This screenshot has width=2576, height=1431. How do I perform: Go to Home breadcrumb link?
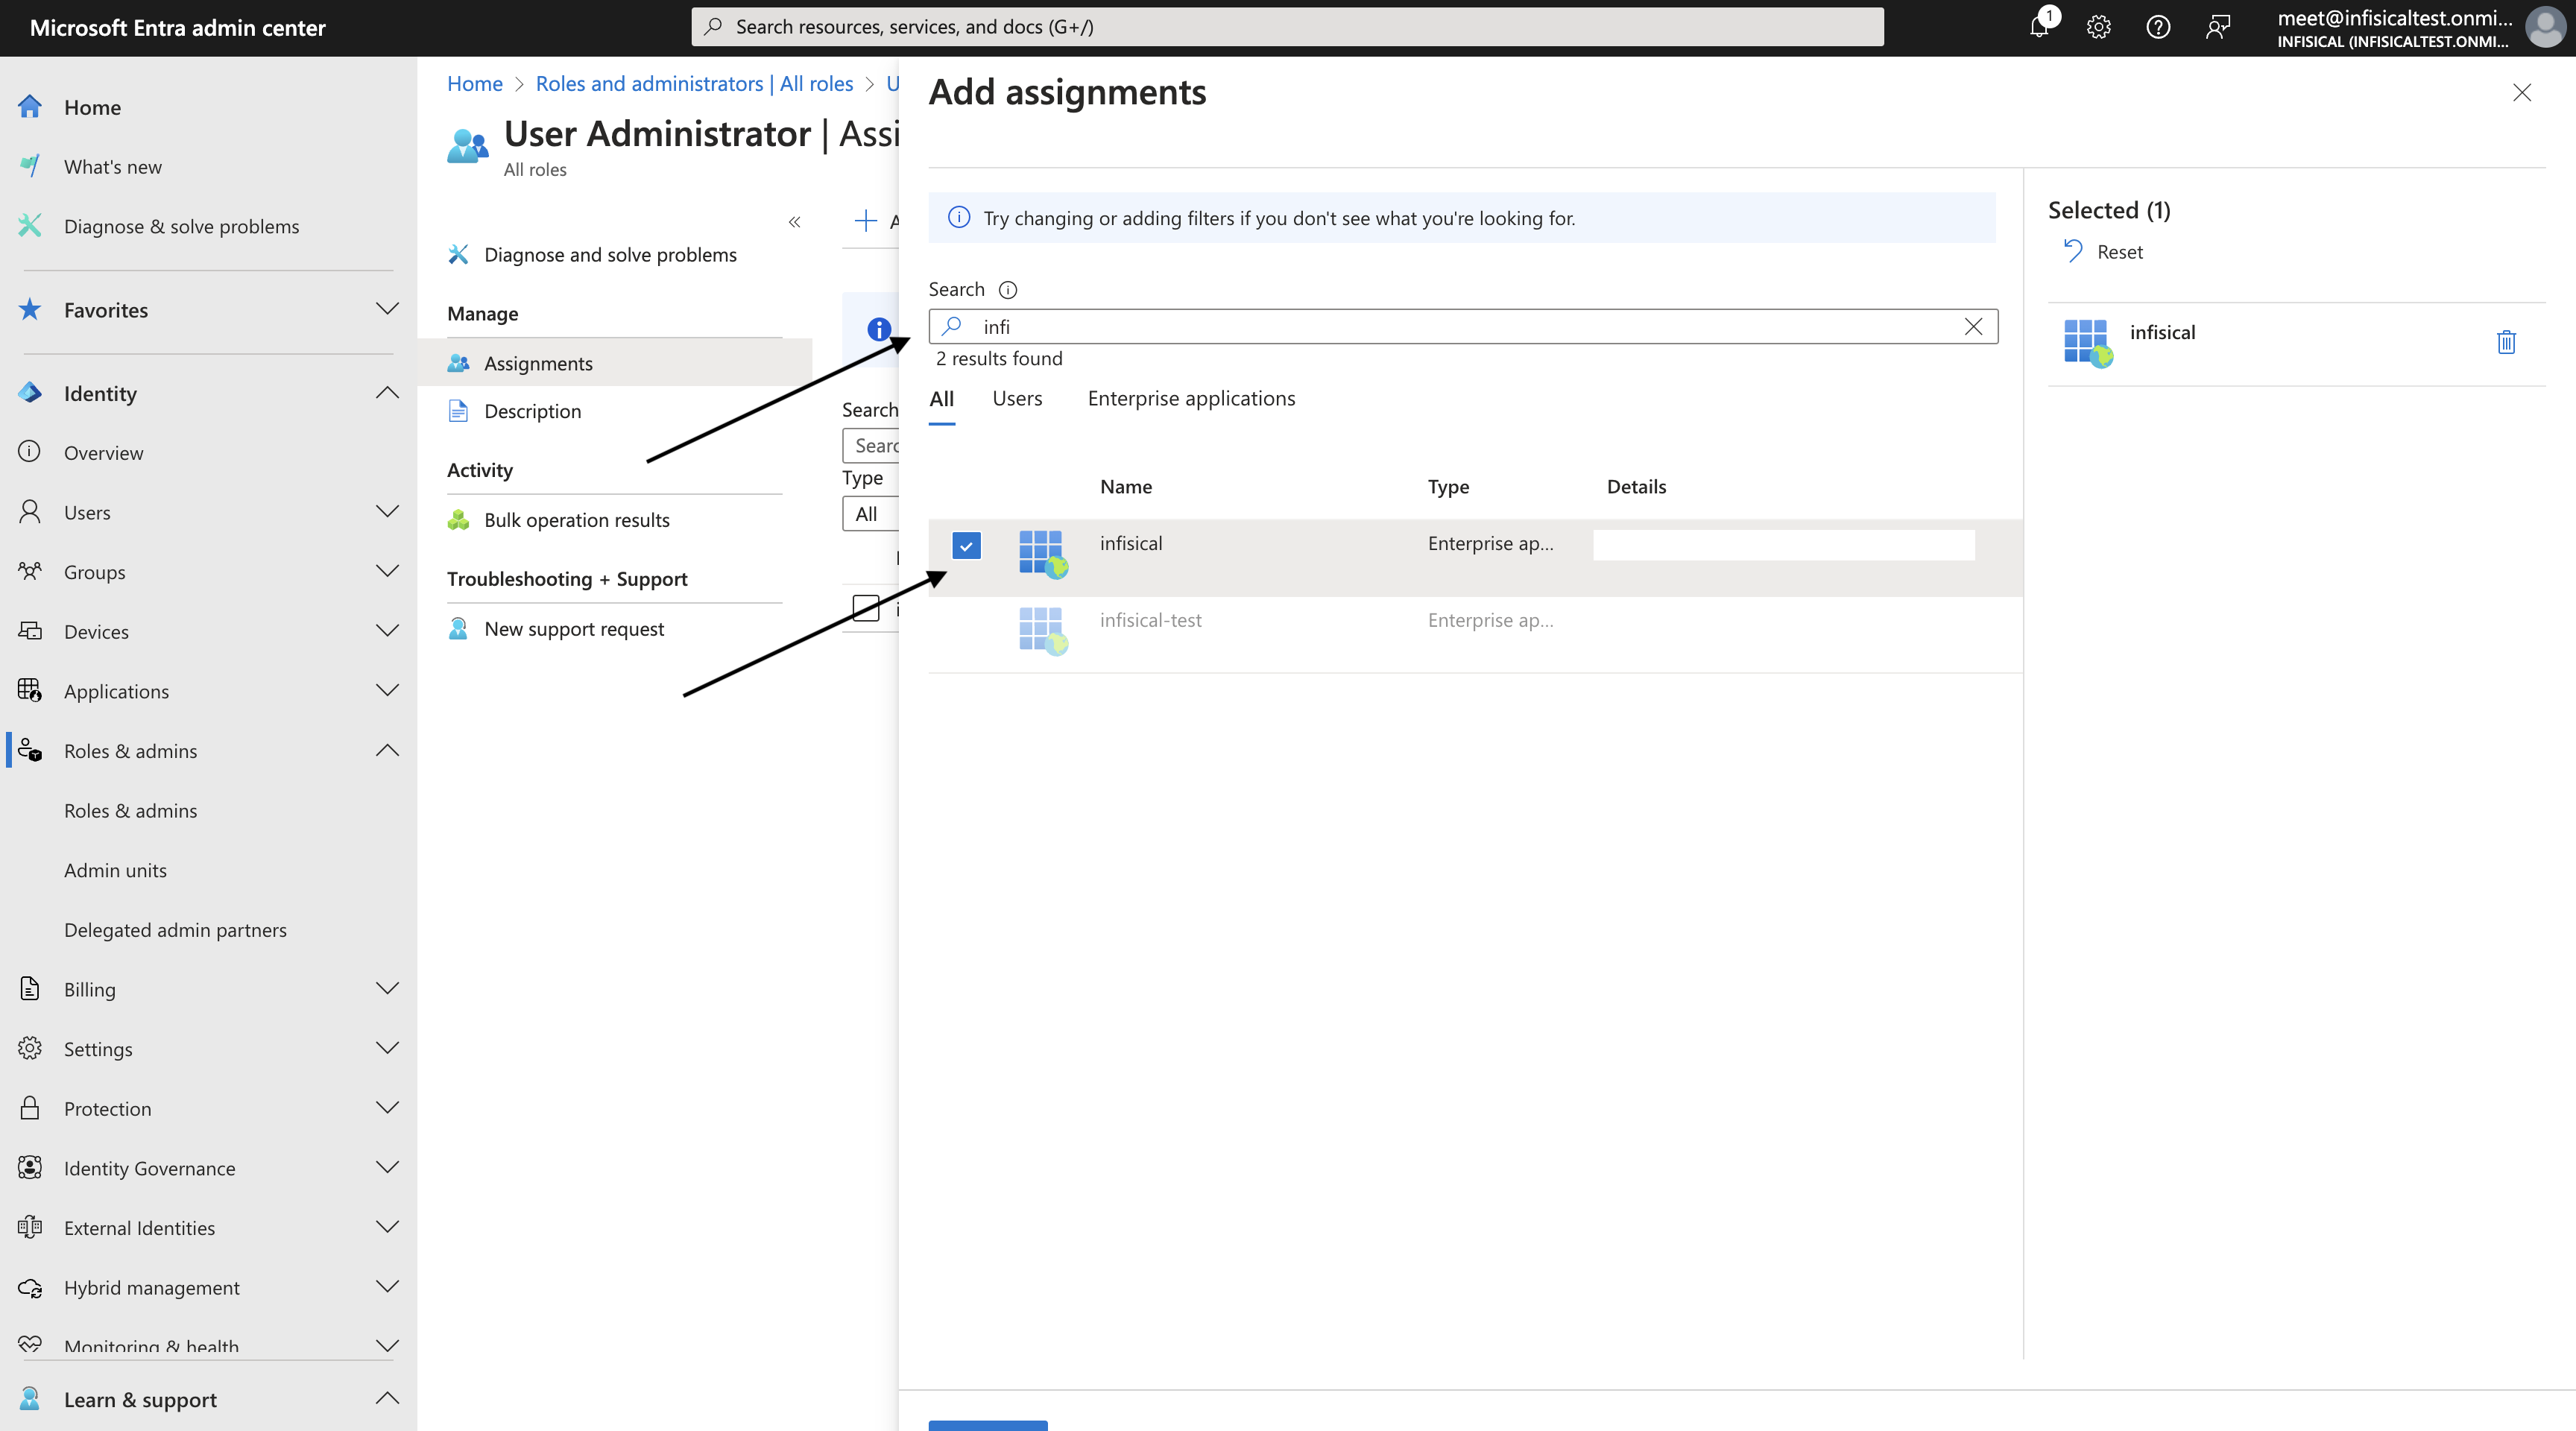click(475, 84)
